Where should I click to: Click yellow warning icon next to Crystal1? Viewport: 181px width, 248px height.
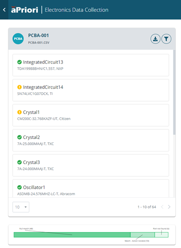(x=19, y=112)
